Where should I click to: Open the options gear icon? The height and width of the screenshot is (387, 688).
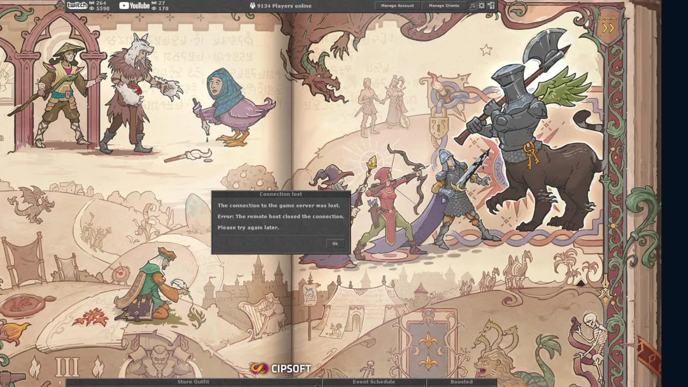click(x=482, y=5)
